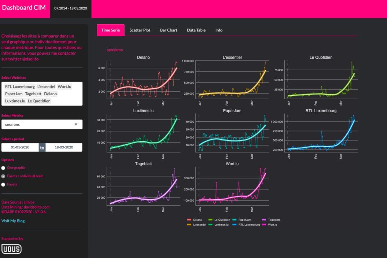Image resolution: width=387 pixels, height=258 pixels.
Task: Click the Delano legend color marker
Action: pyautogui.click(x=189, y=220)
